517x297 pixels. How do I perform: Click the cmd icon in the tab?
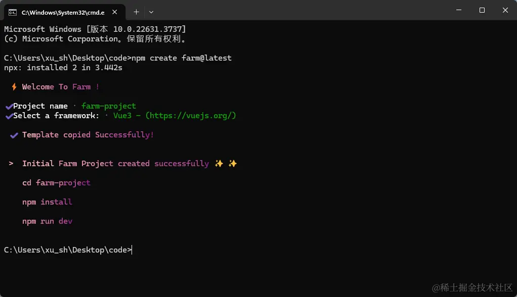point(13,13)
